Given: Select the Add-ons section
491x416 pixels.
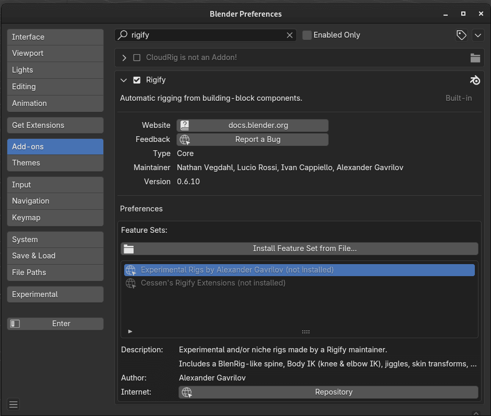Looking at the screenshot, I should 55,147.
